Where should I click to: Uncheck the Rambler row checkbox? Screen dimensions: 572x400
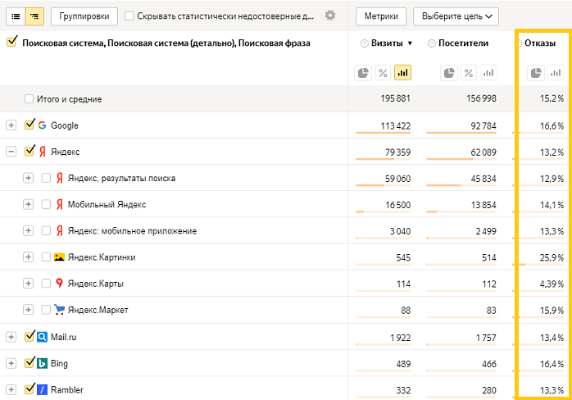pos(30,389)
